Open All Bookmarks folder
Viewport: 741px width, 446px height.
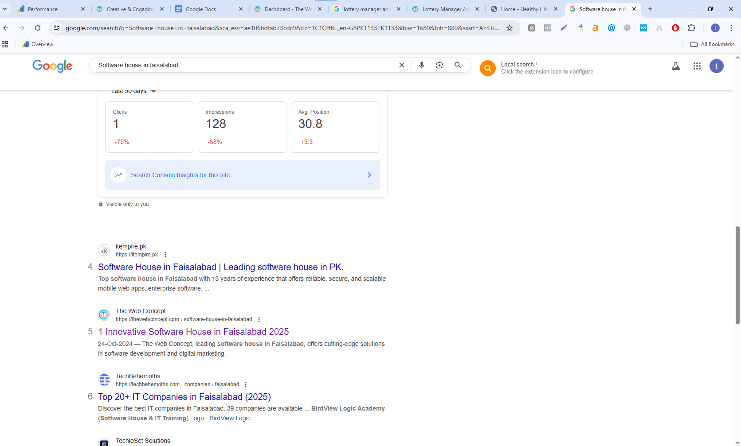pyautogui.click(x=713, y=44)
